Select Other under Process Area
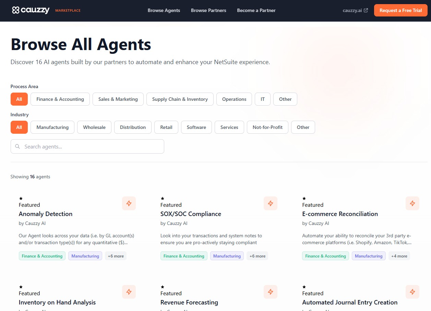The height and width of the screenshot is (311, 431). click(x=285, y=99)
